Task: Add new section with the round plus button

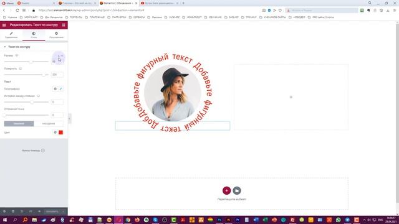Action: pyautogui.click(x=226, y=190)
